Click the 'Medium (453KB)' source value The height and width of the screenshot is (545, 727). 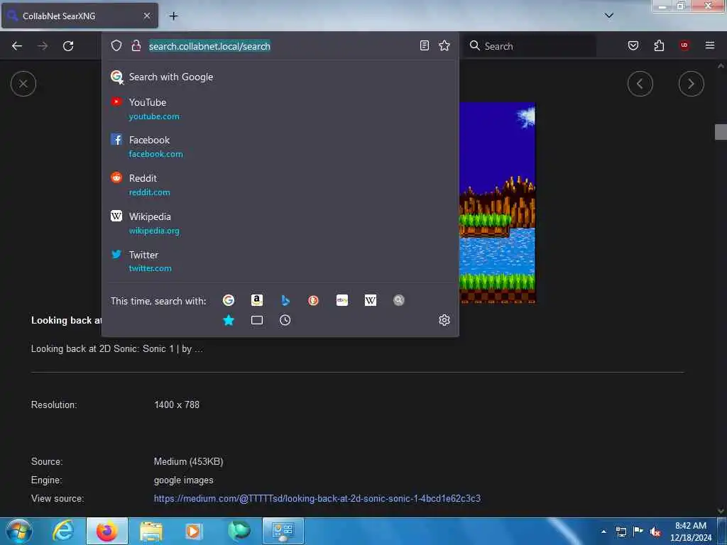[x=188, y=461]
